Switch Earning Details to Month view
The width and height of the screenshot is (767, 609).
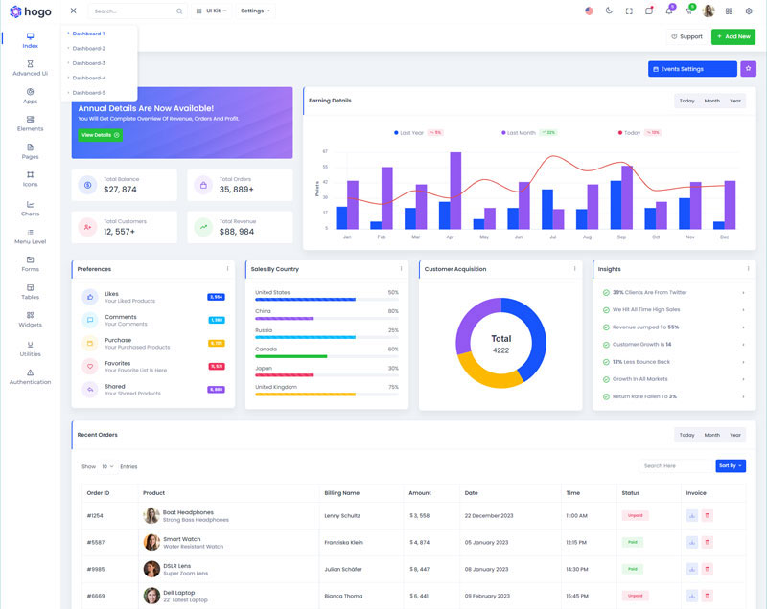pyautogui.click(x=711, y=101)
